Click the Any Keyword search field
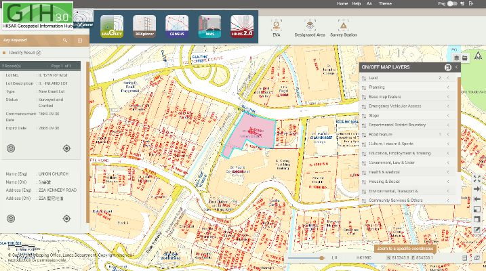This screenshot has height=271, width=486. 31,40
